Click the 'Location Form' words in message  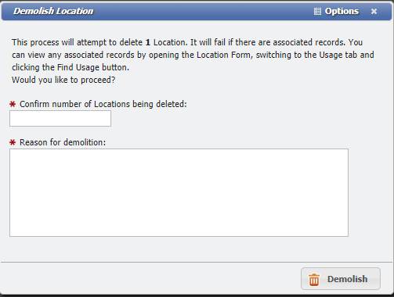225,55
